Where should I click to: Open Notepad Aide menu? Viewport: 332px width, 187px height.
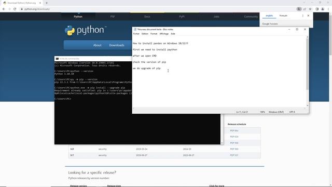tap(173, 34)
